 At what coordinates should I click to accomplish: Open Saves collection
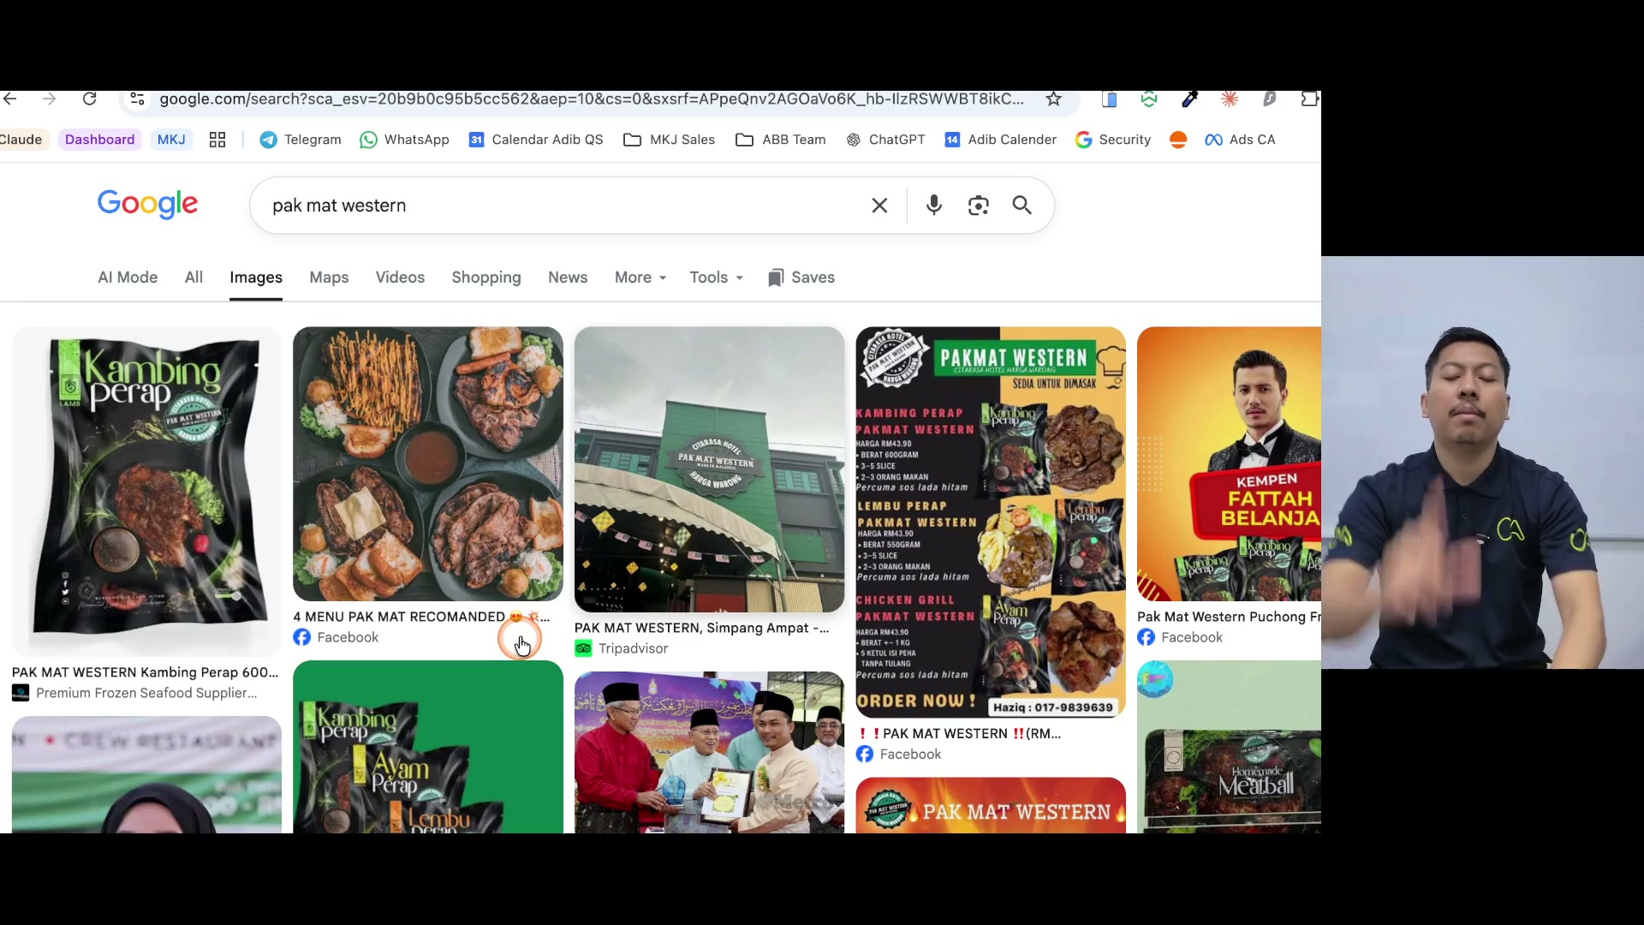tap(801, 277)
